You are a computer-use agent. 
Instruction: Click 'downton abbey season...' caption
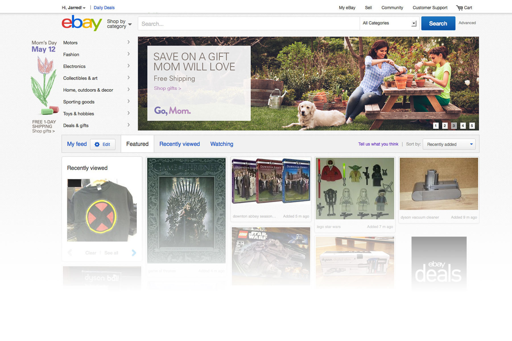pos(254,216)
